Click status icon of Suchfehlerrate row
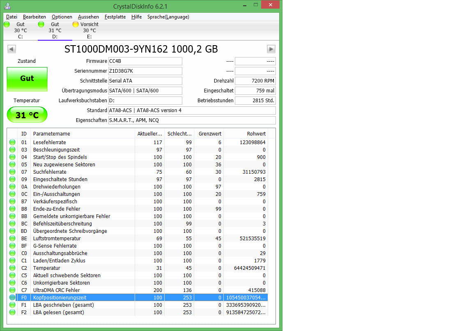The image size is (473, 331). 12,172
